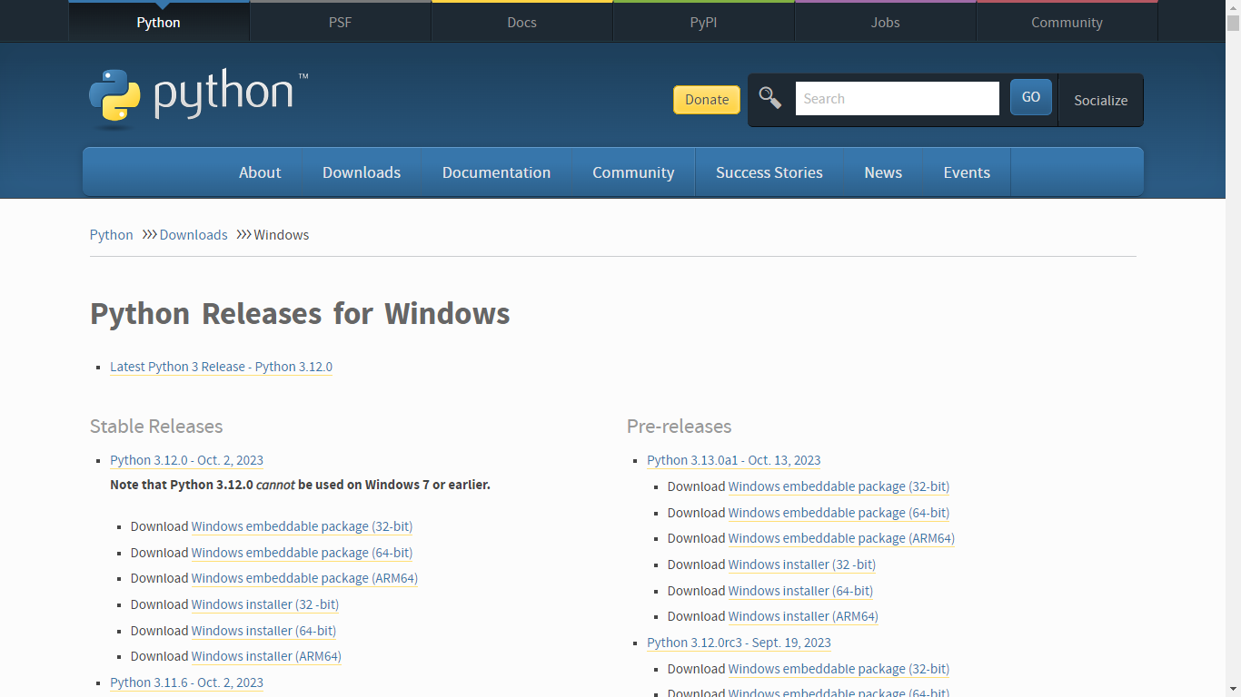Open Latest Python 3 Release - Python 3.12.0 link
The width and height of the screenshot is (1241, 697).
[x=221, y=367]
